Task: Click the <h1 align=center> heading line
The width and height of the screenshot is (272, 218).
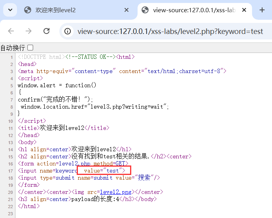Action: [75, 149]
